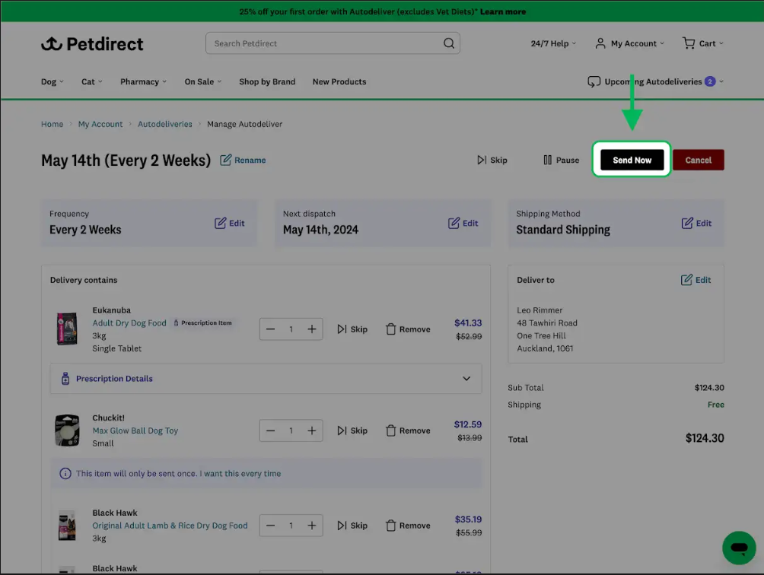764x575 pixels.
Task: Click the 'Leo Rimmer' address name
Action: click(540, 310)
